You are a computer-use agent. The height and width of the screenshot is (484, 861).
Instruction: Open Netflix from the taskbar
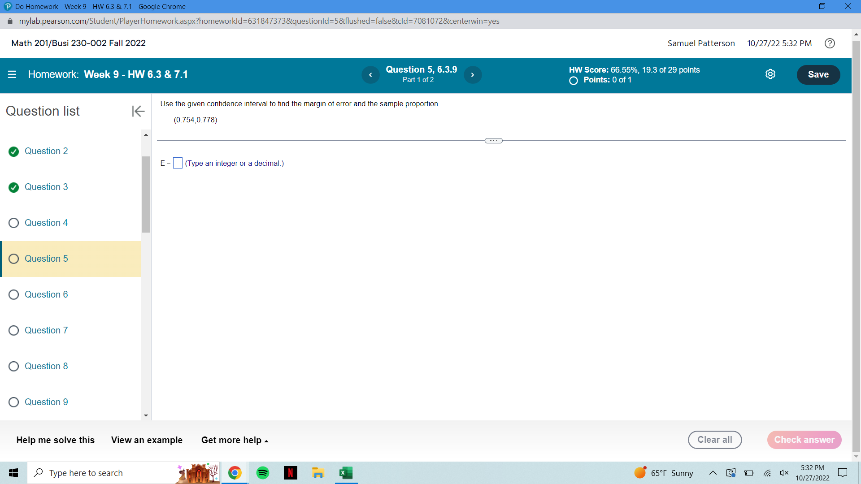pos(291,473)
